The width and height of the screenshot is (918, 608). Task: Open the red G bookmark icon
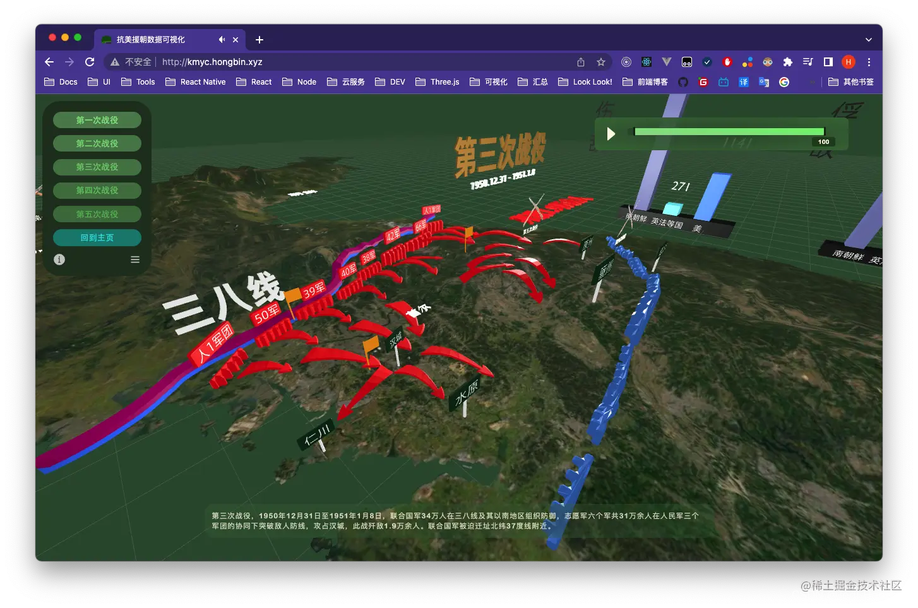703,82
